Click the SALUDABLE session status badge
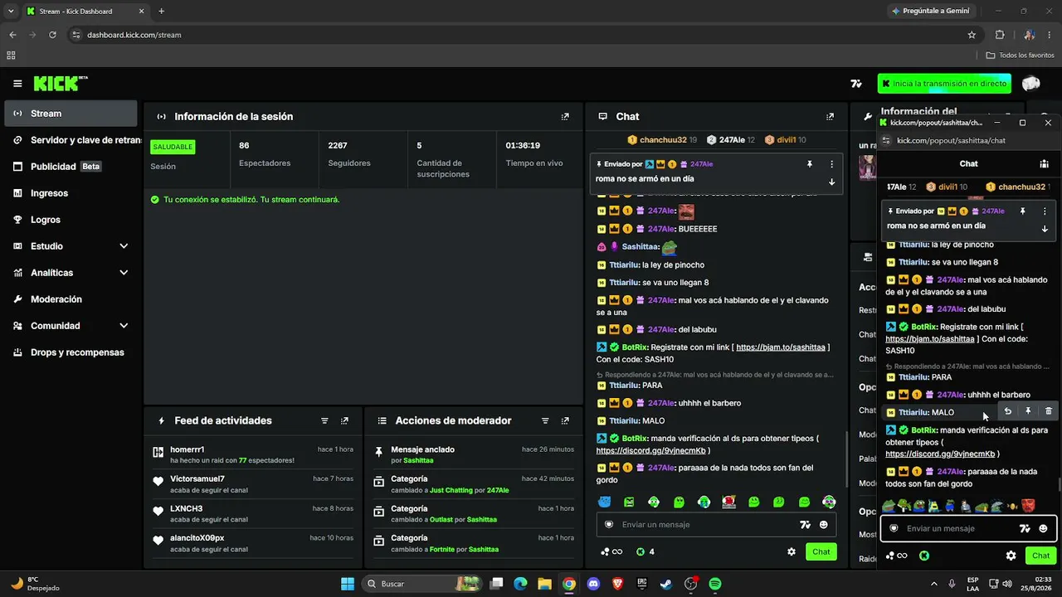1062x597 pixels. coord(173,147)
